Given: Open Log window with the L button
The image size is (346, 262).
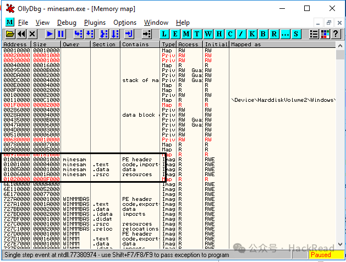Looking at the screenshot, I should (164, 34).
